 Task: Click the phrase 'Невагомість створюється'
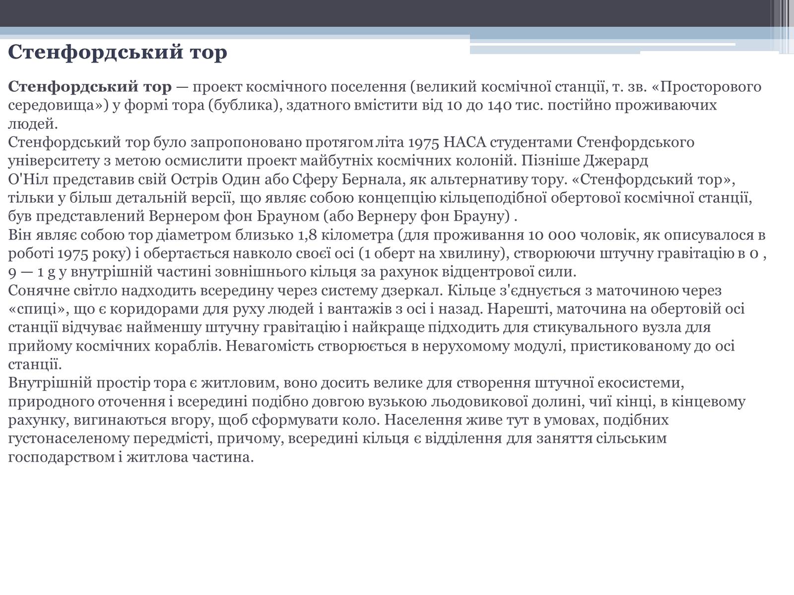pos(316,346)
